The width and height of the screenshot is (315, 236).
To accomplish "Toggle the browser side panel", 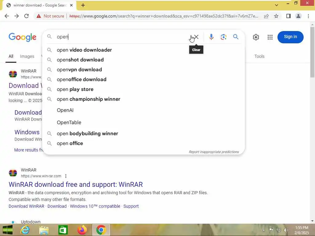I will click(x=289, y=16).
